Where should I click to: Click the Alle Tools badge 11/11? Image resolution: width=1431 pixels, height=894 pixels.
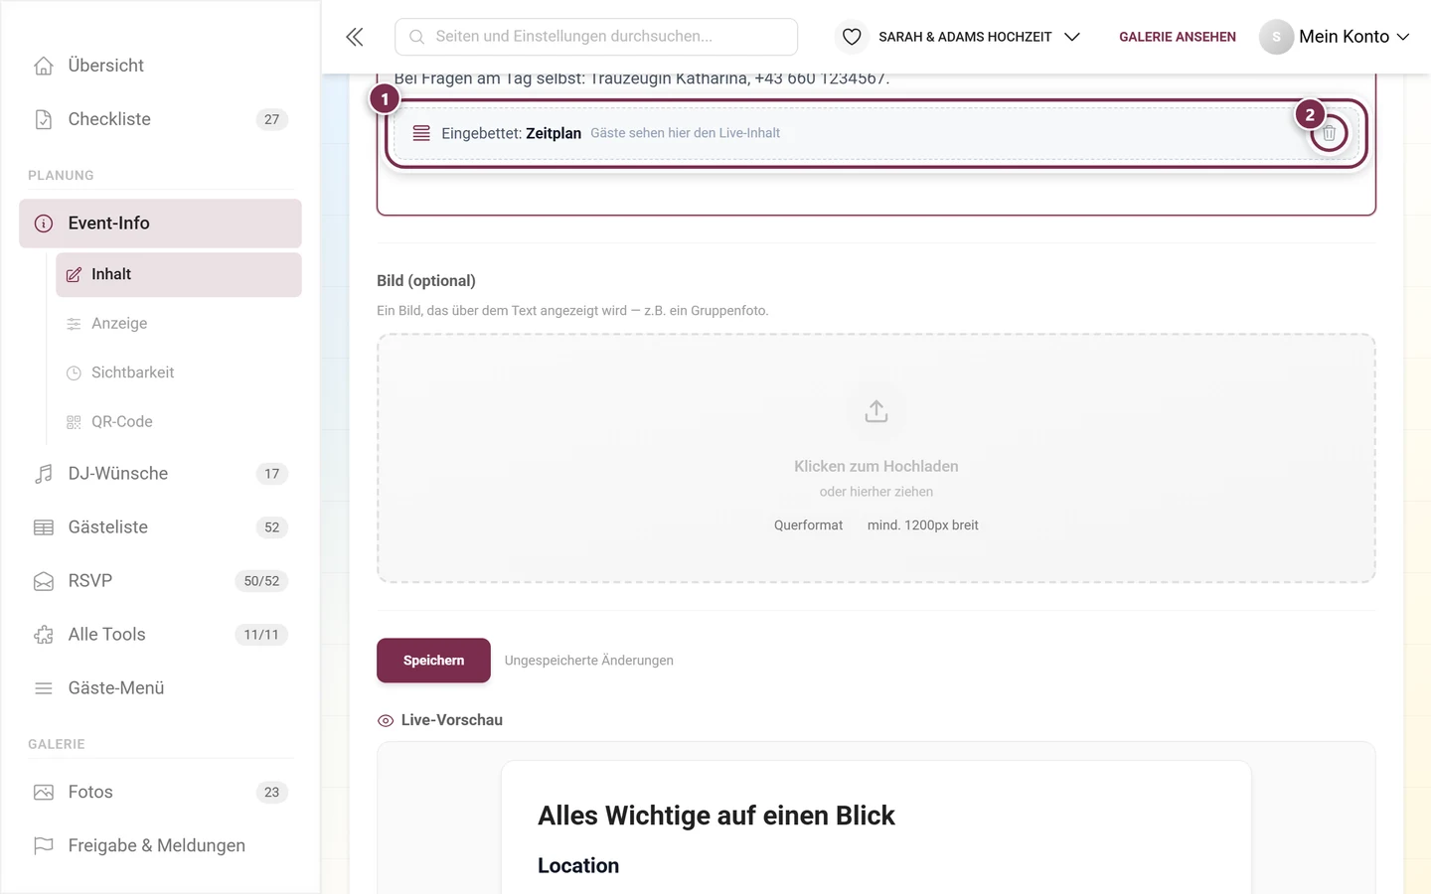click(x=261, y=635)
